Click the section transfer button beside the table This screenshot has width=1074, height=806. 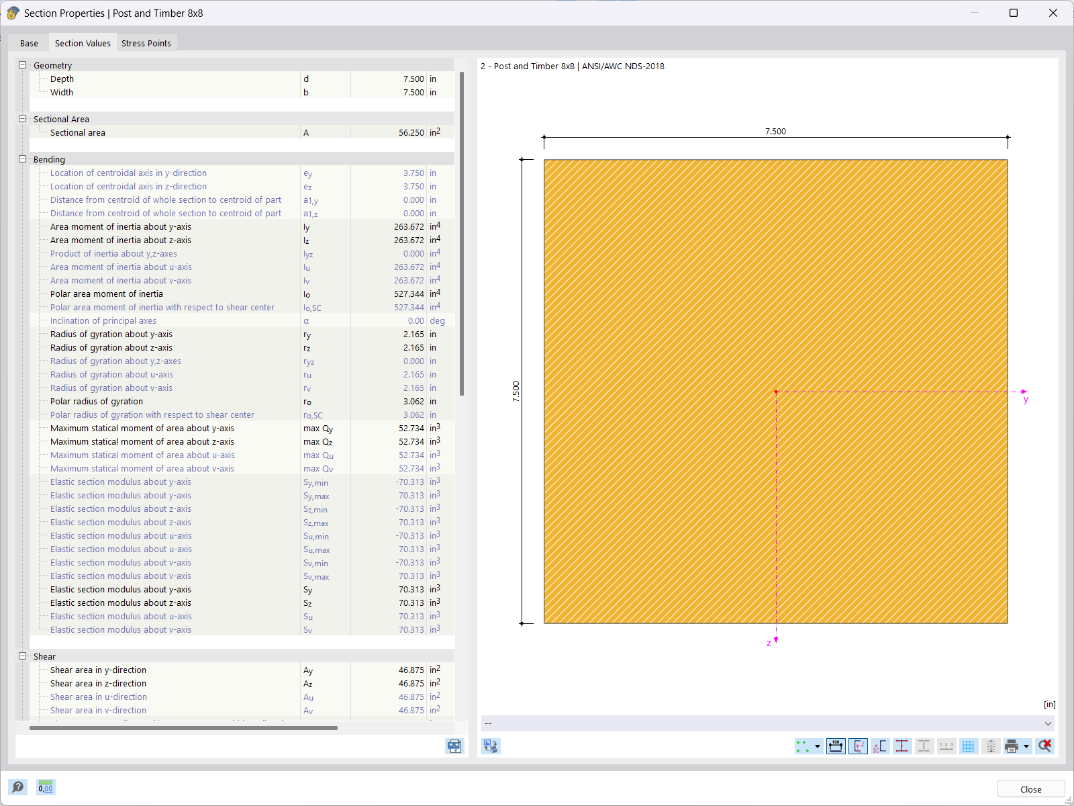pos(490,746)
